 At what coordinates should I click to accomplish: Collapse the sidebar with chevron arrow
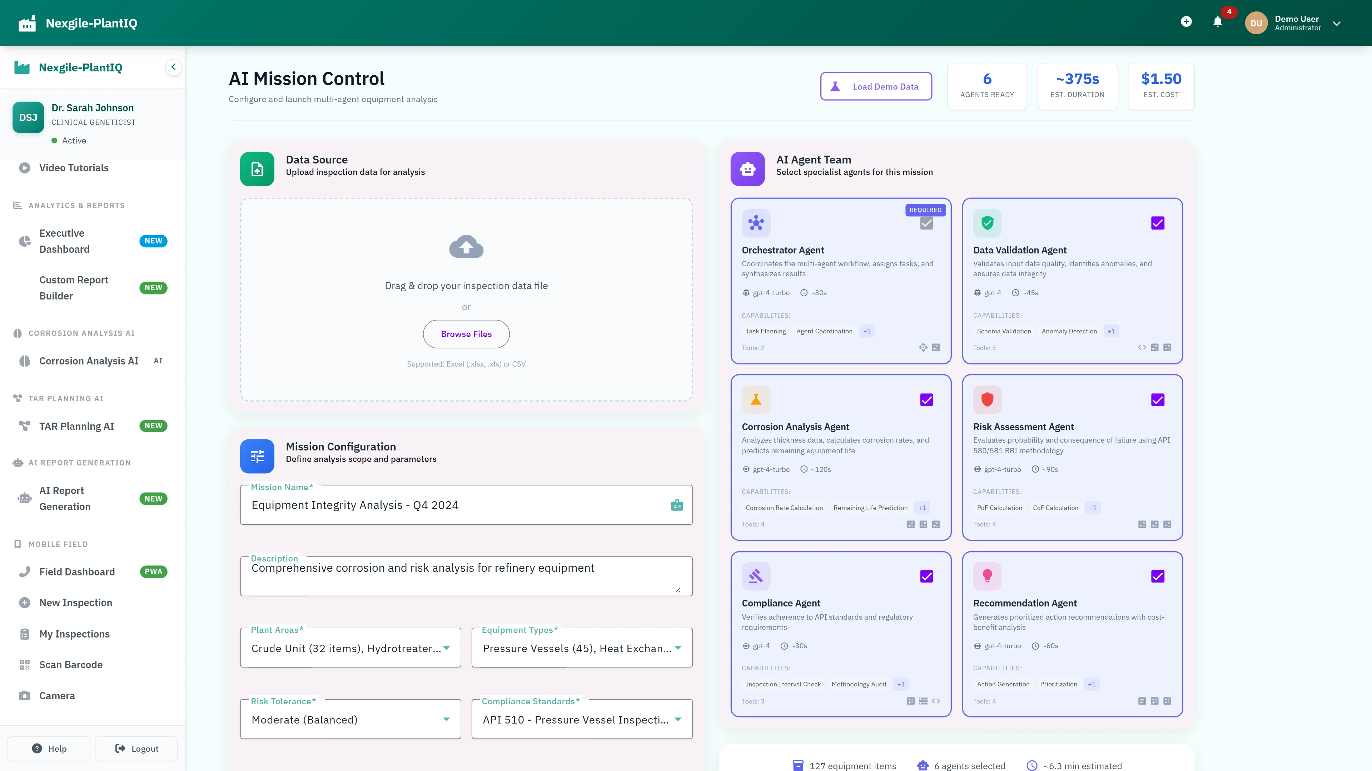point(173,67)
